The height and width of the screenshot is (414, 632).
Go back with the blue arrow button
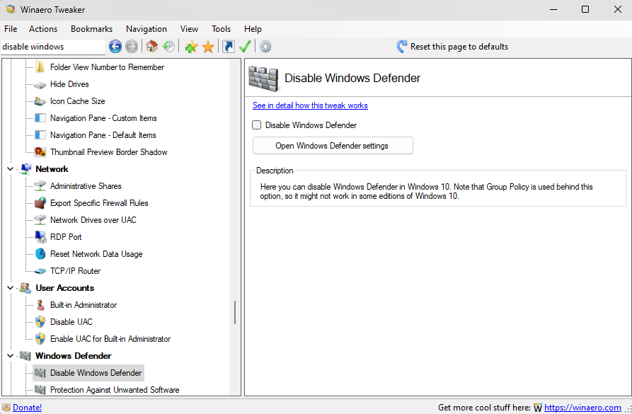115,47
